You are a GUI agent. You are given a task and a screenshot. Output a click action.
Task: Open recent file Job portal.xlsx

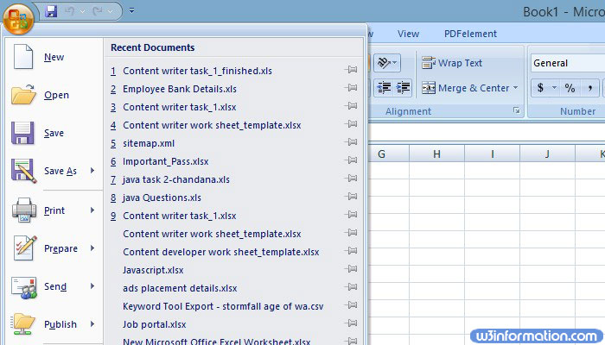click(x=155, y=324)
